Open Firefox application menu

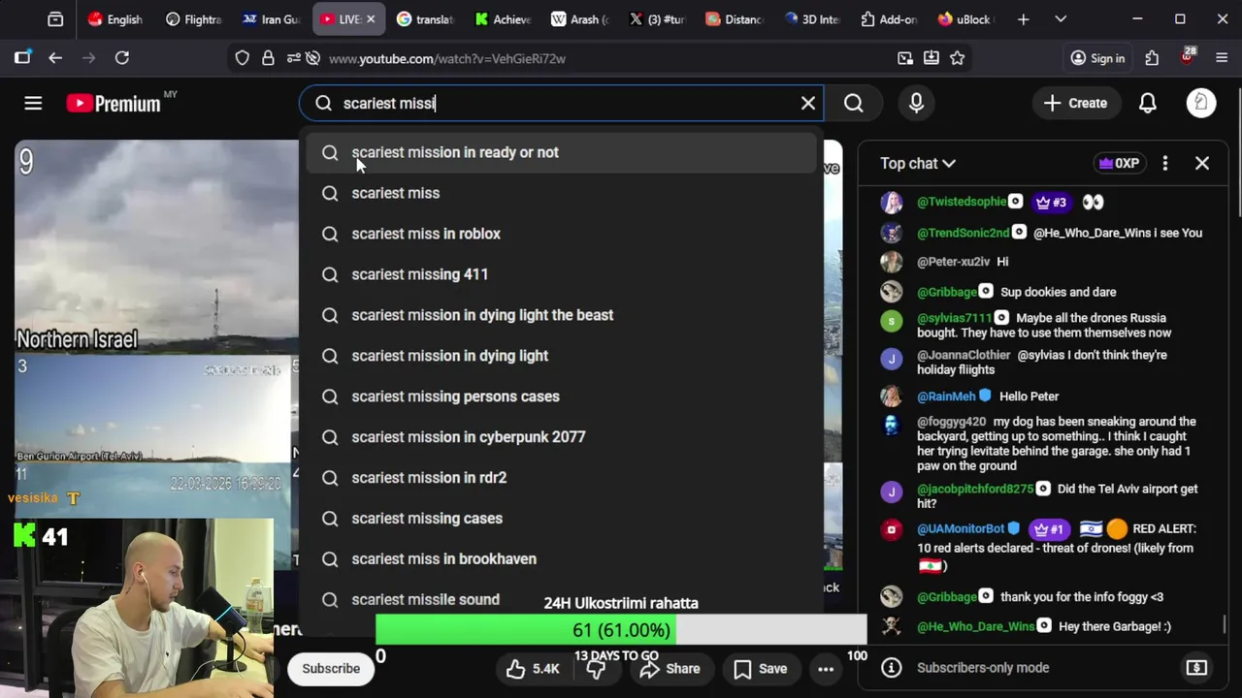coord(1221,58)
